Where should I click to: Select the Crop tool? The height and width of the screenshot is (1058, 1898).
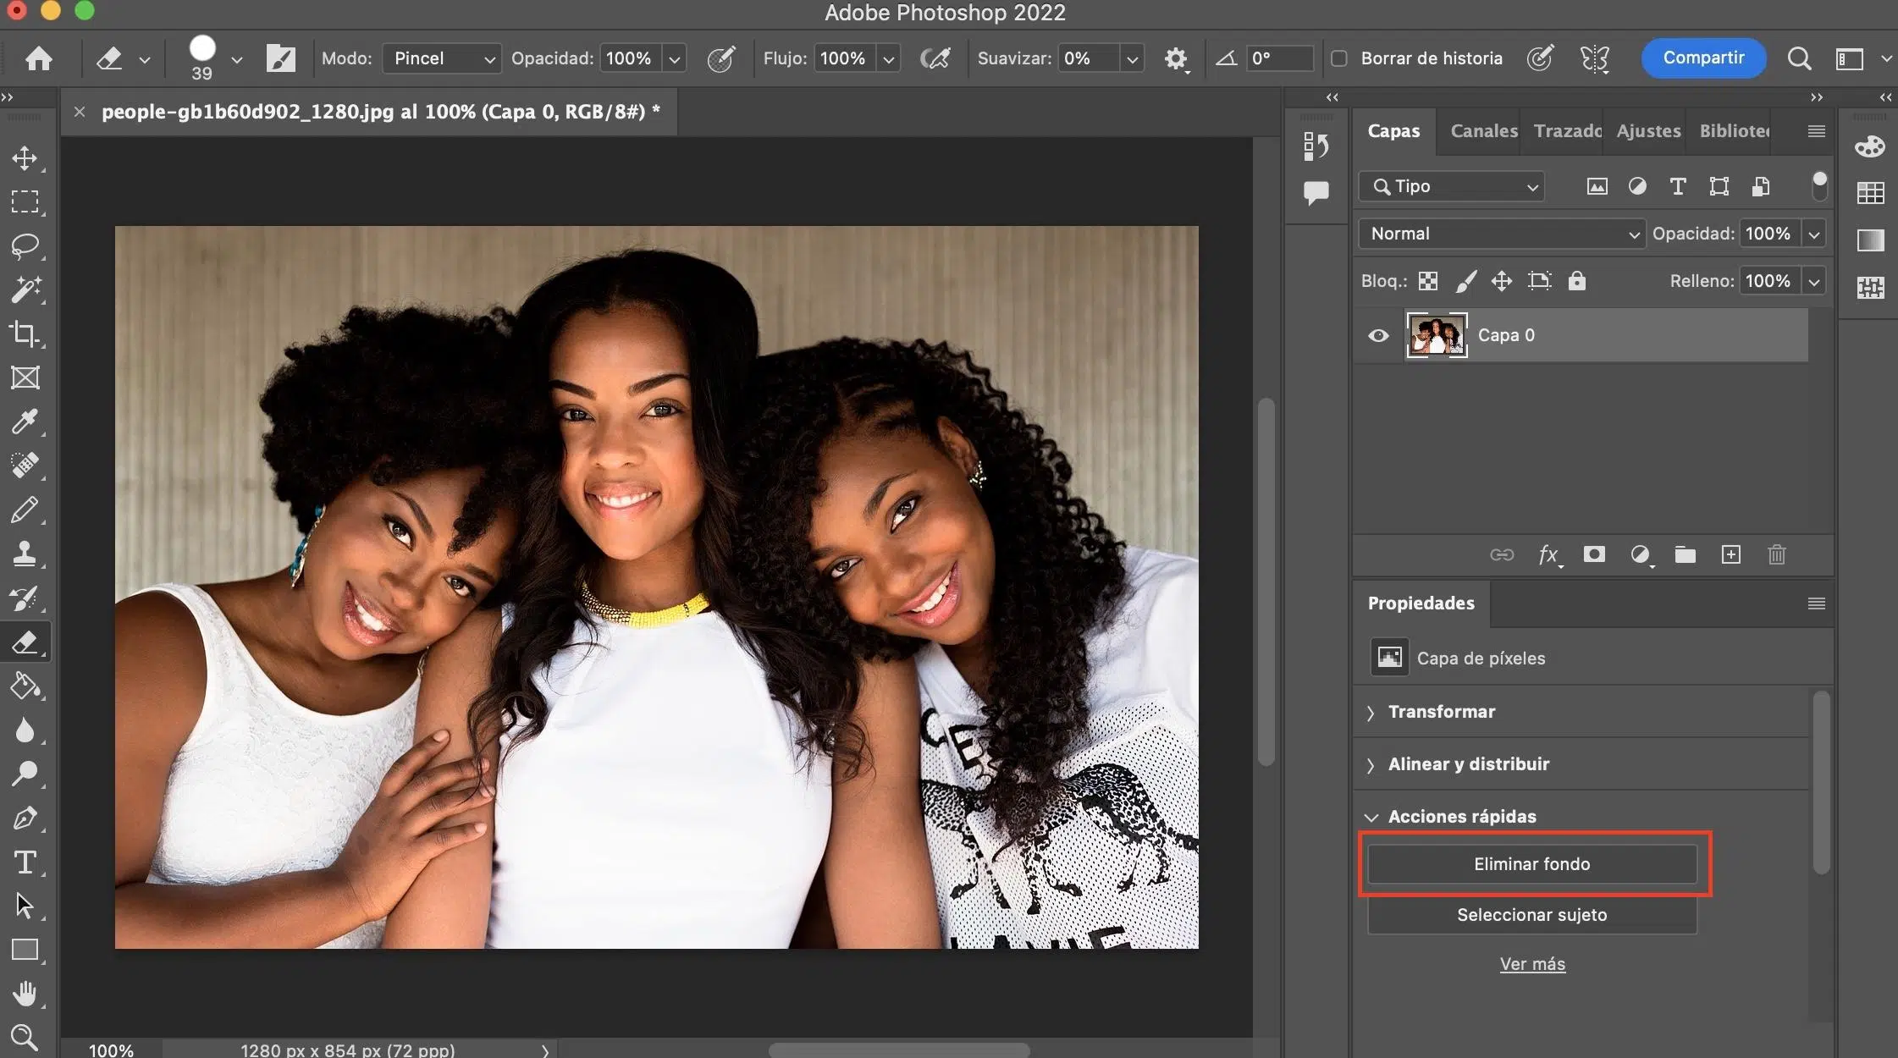tap(25, 333)
